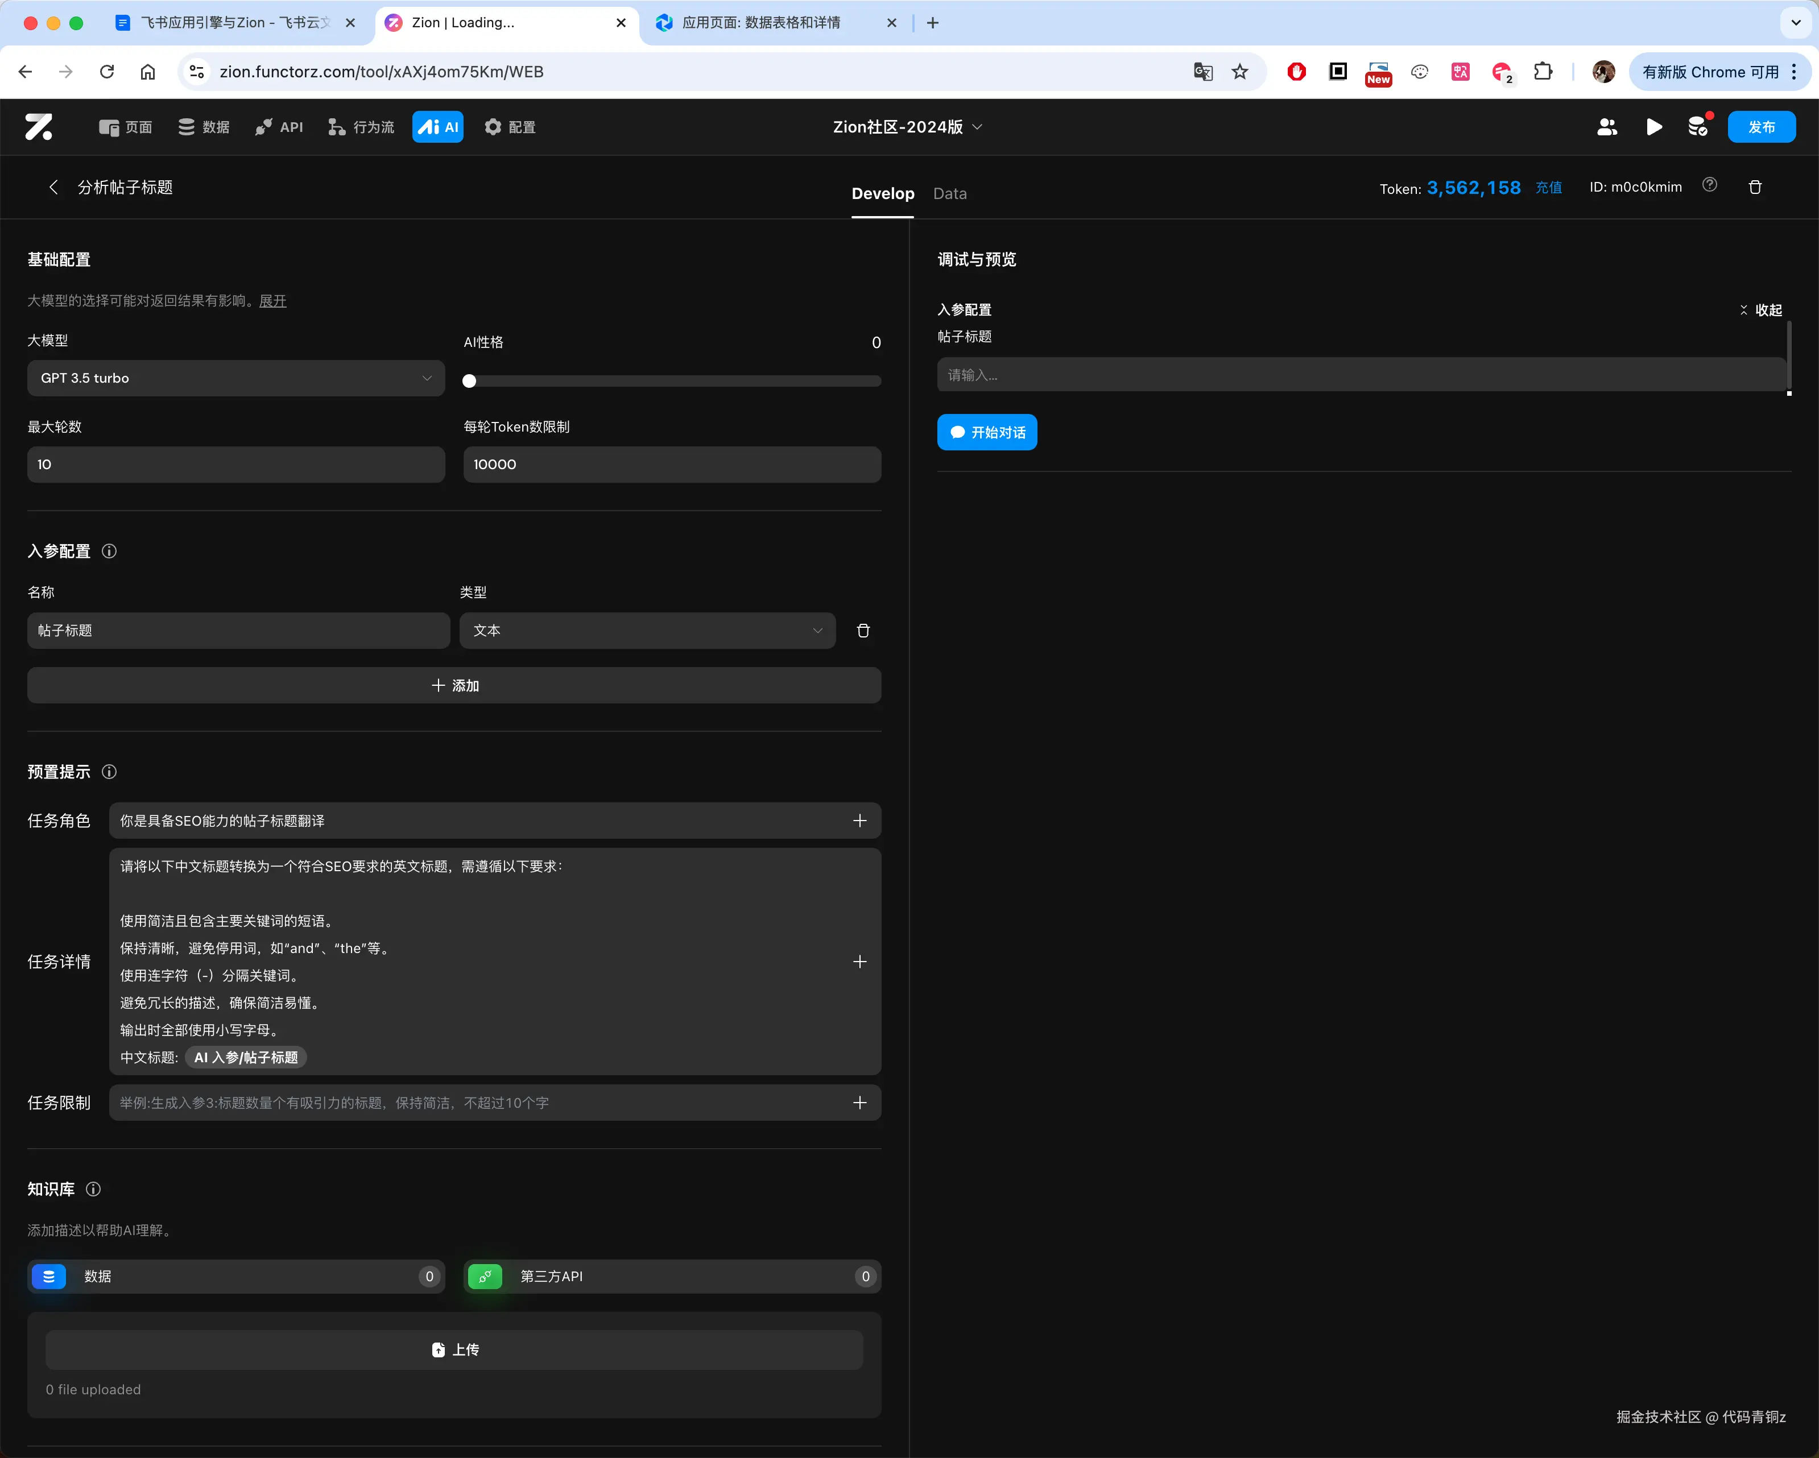This screenshot has height=1458, width=1819.
Task: Click the Zion logo icon
Action: tap(39, 126)
